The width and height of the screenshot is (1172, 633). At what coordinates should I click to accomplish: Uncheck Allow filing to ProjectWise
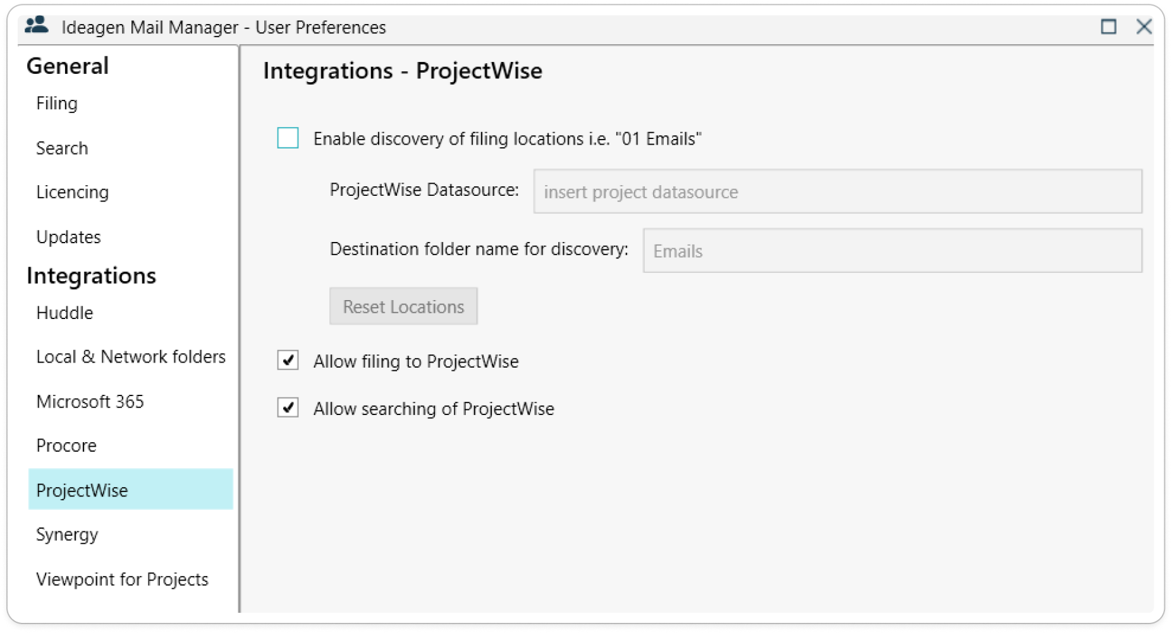click(x=288, y=361)
